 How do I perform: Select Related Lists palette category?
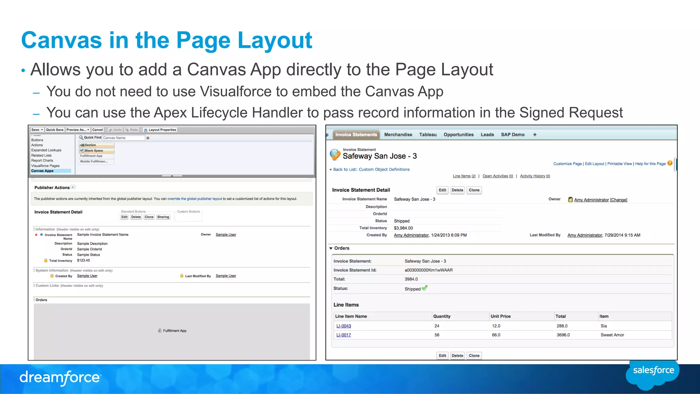click(x=41, y=155)
